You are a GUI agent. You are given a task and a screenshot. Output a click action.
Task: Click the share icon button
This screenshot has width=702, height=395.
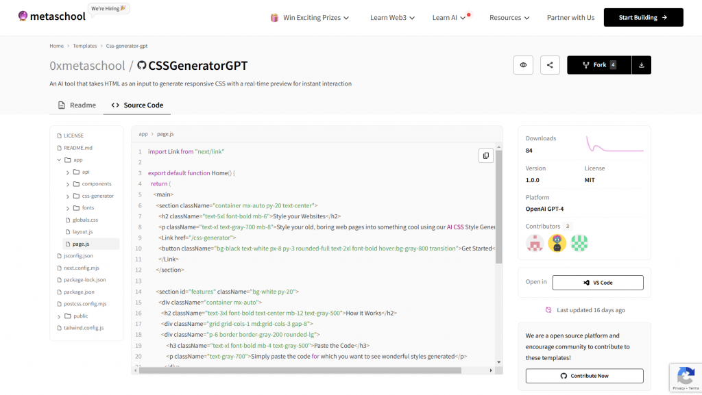point(549,65)
